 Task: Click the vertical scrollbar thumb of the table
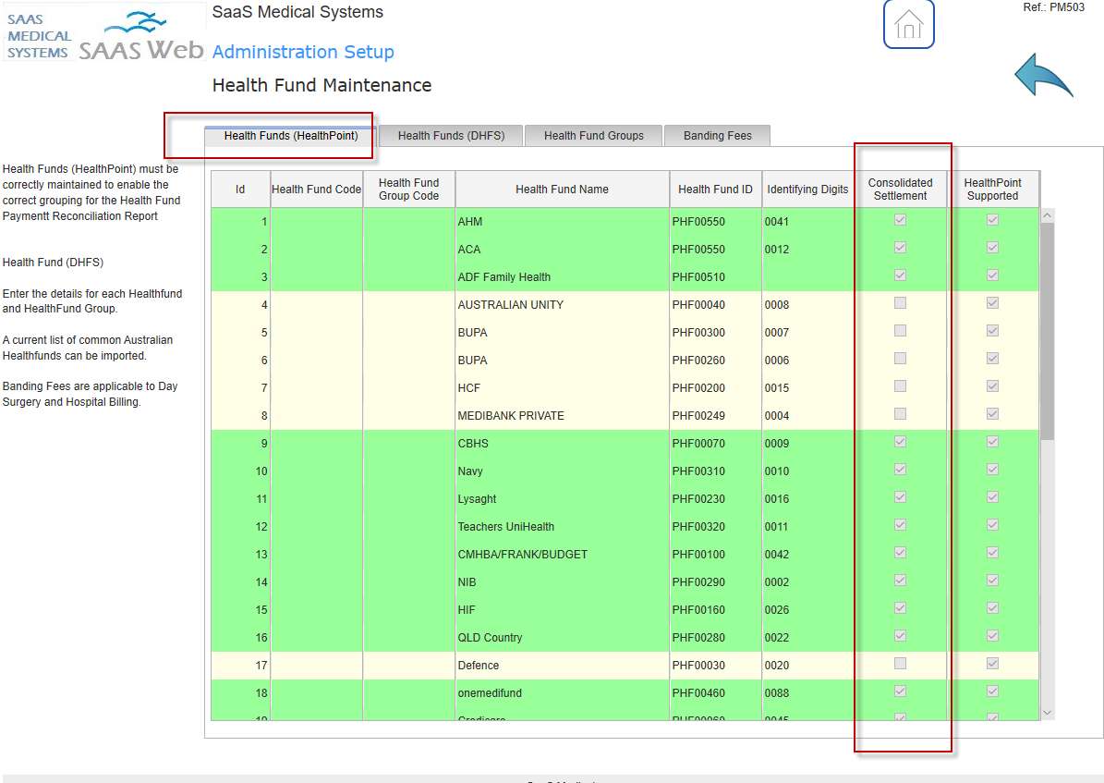(x=1047, y=331)
